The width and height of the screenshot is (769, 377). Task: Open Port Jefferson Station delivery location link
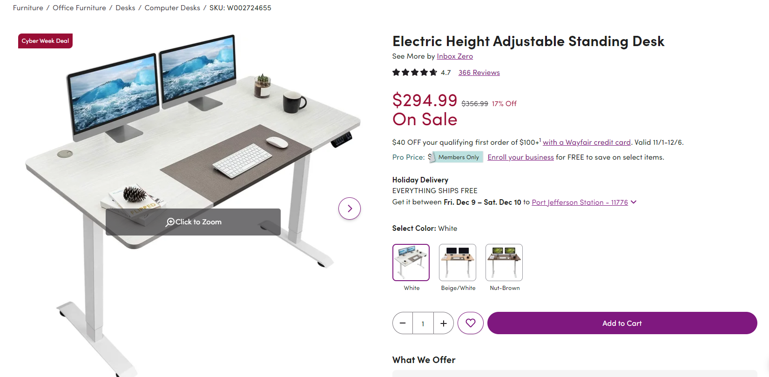[x=580, y=202]
